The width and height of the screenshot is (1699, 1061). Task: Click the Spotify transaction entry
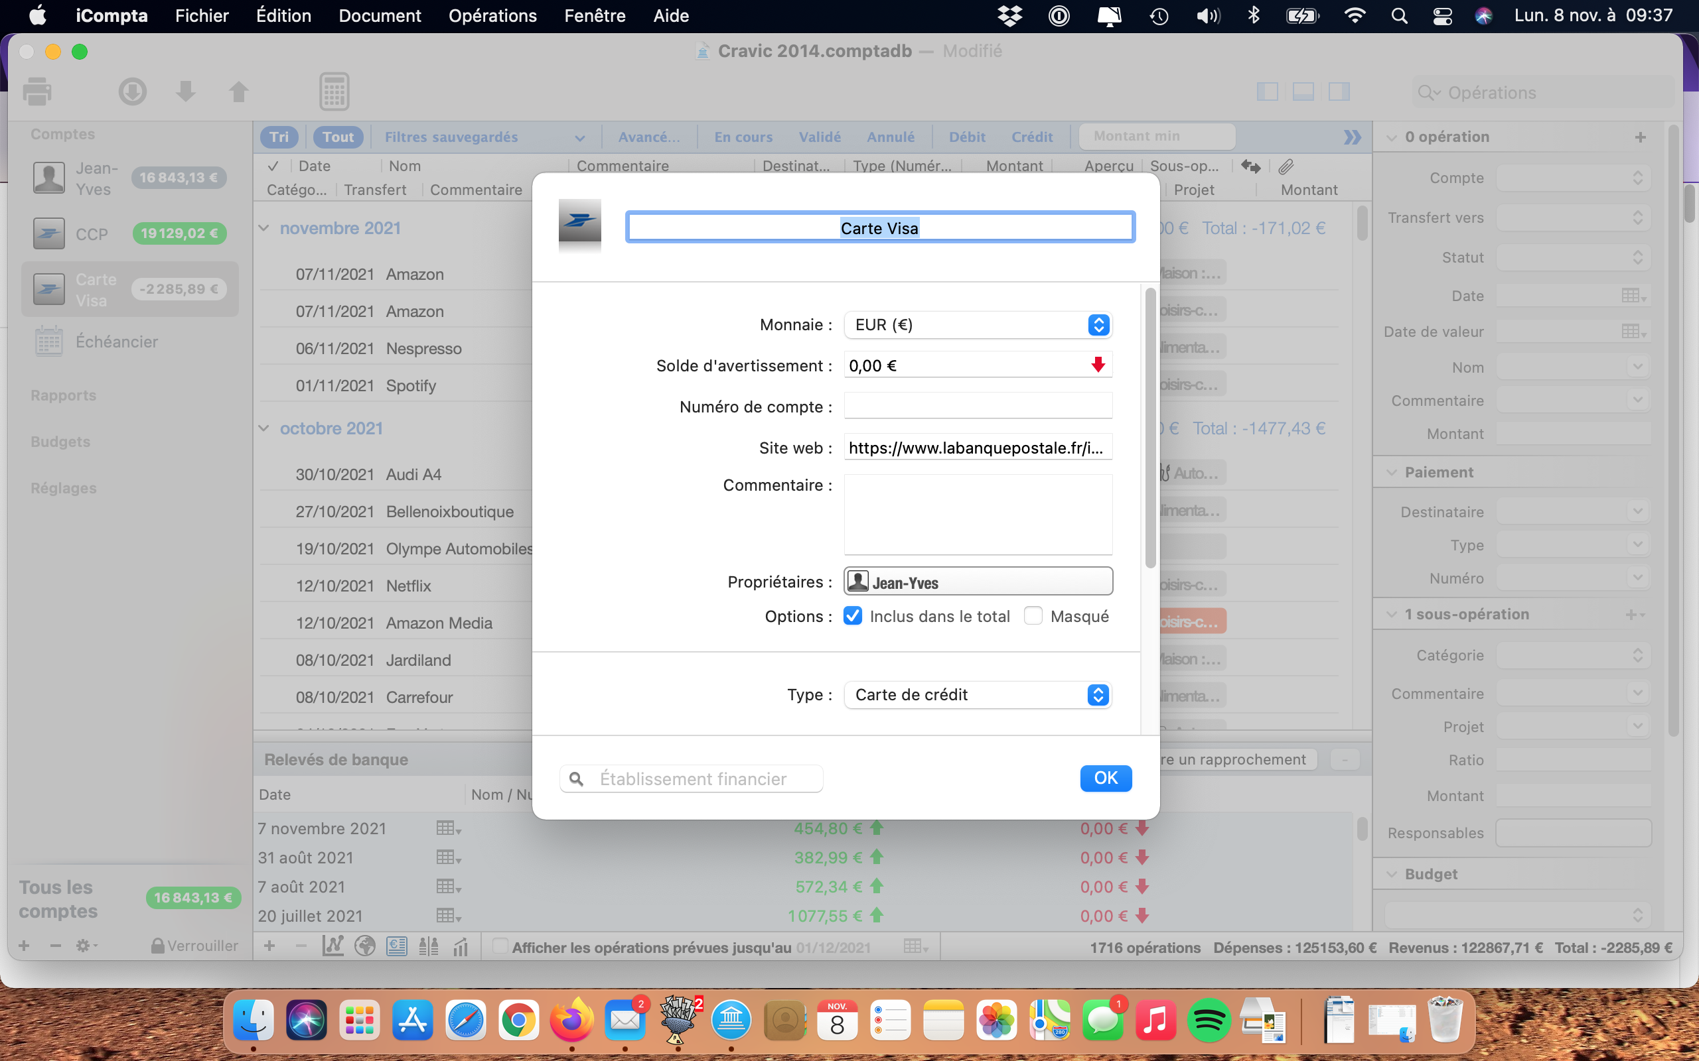(x=409, y=385)
